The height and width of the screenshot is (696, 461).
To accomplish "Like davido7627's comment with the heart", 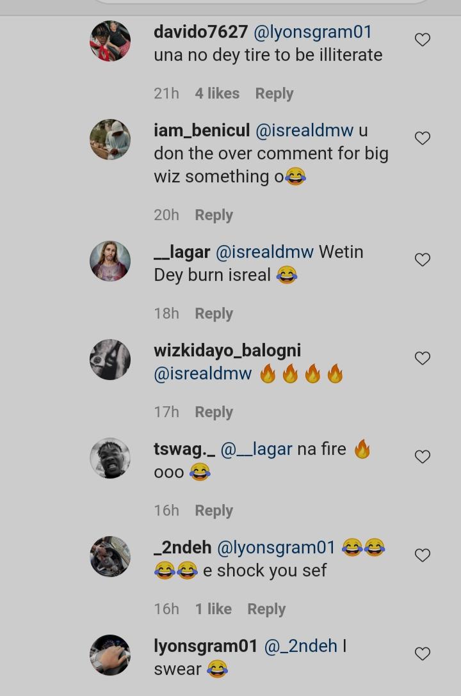I will tap(423, 40).
